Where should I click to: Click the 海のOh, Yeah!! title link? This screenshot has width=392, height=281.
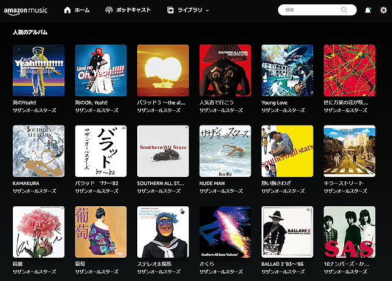[91, 103]
